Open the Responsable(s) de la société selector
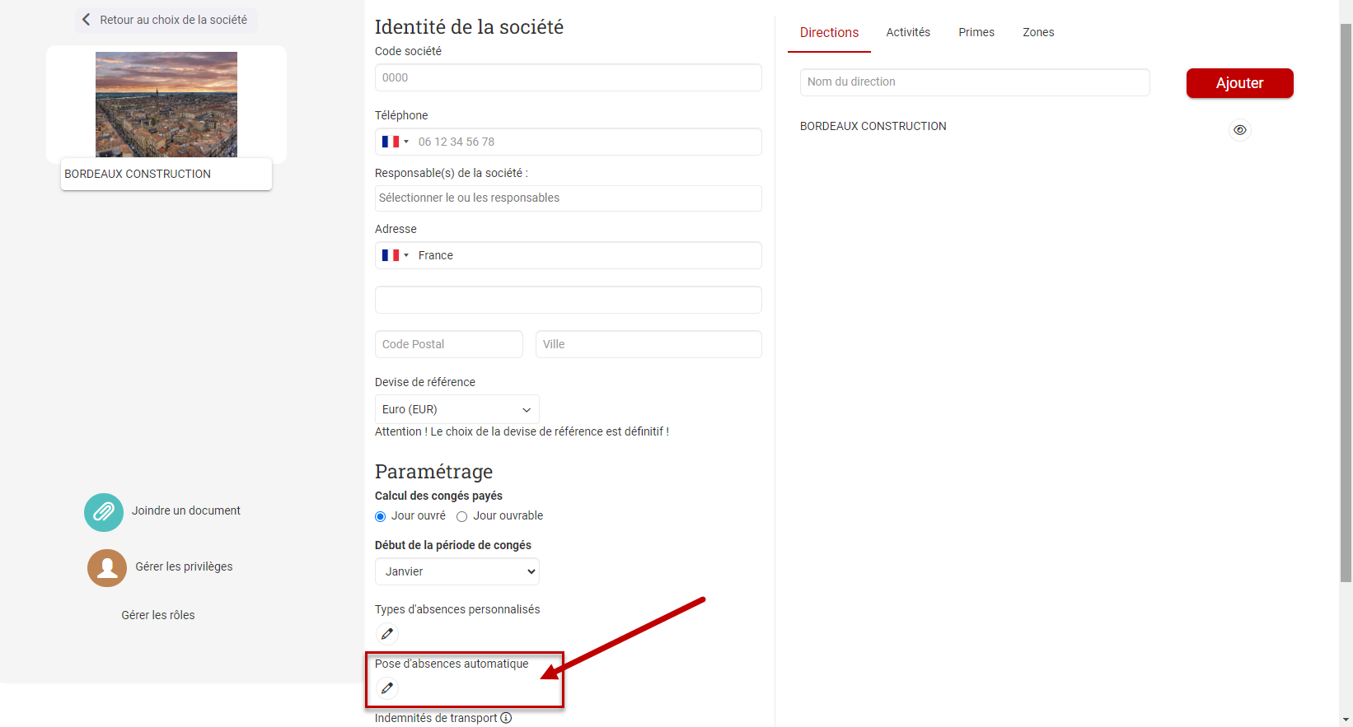This screenshot has width=1353, height=727. pyautogui.click(x=569, y=198)
